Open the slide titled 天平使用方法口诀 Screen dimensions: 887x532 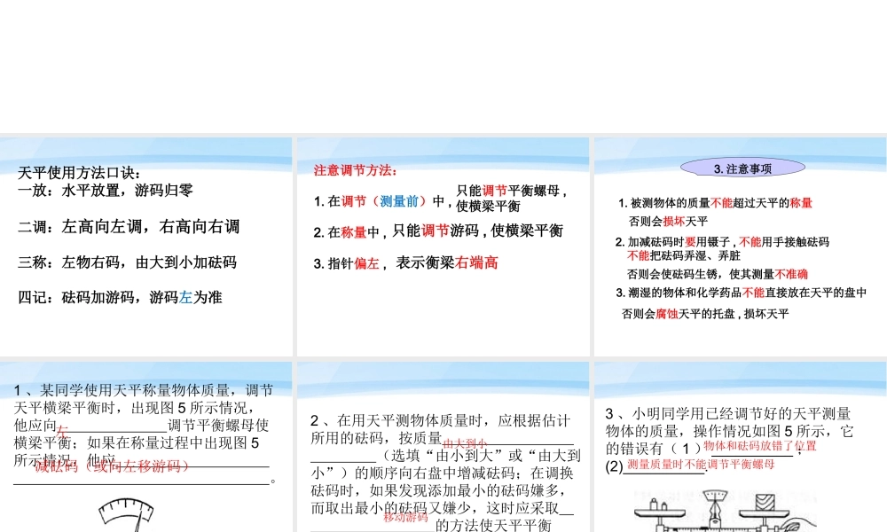(x=146, y=246)
